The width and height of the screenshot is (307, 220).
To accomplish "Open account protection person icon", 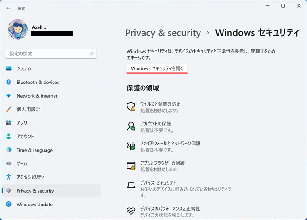I will point(131,126).
